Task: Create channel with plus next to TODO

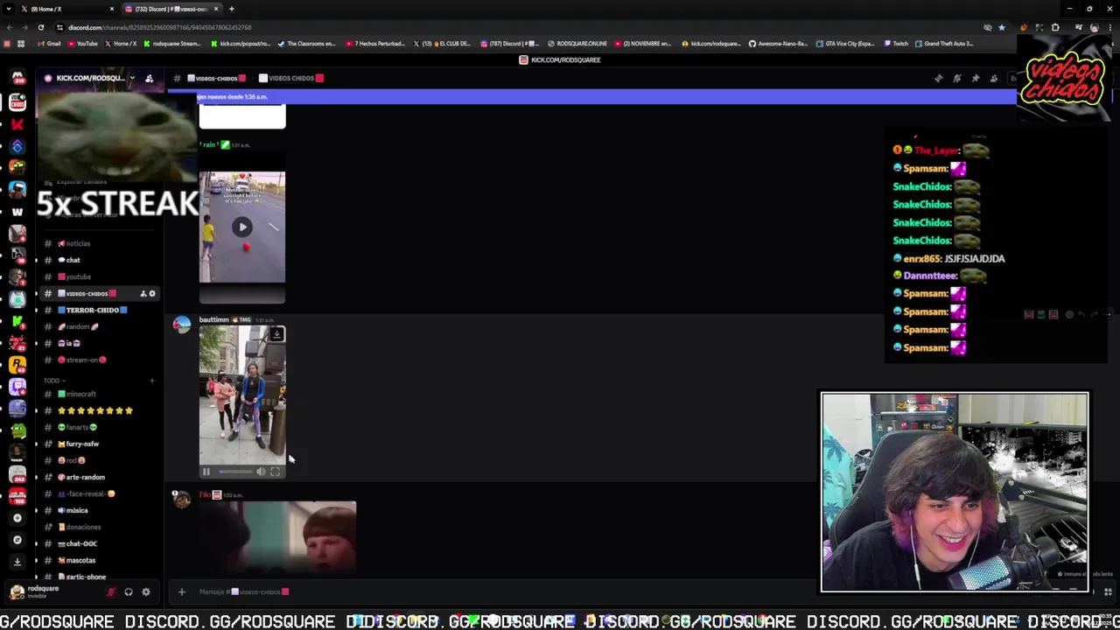Action: [151, 381]
